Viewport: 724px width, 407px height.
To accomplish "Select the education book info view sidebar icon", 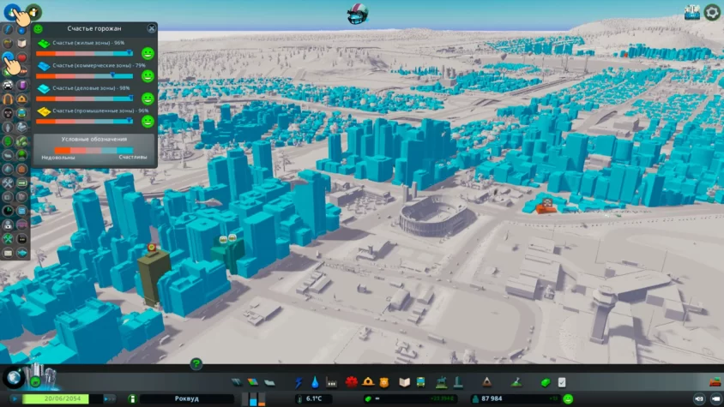I will pos(21,44).
